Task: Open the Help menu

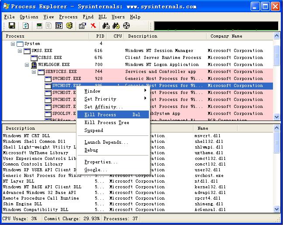Action: point(135,17)
